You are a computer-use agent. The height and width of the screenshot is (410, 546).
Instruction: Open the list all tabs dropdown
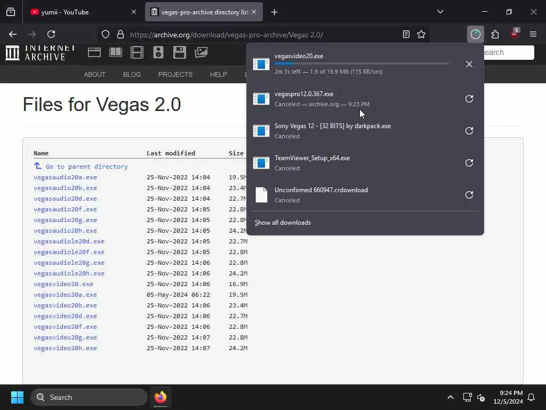pos(440,12)
